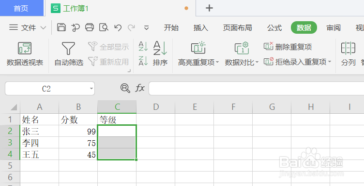Sort descending with Z-A icon
Viewport: 364px width, 186px height.
tap(143, 61)
